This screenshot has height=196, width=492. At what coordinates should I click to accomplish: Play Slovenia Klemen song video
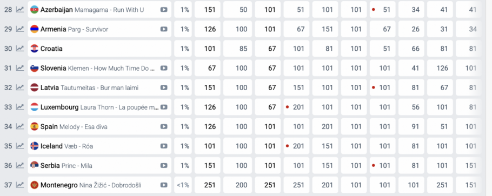[x=164, y=68]
